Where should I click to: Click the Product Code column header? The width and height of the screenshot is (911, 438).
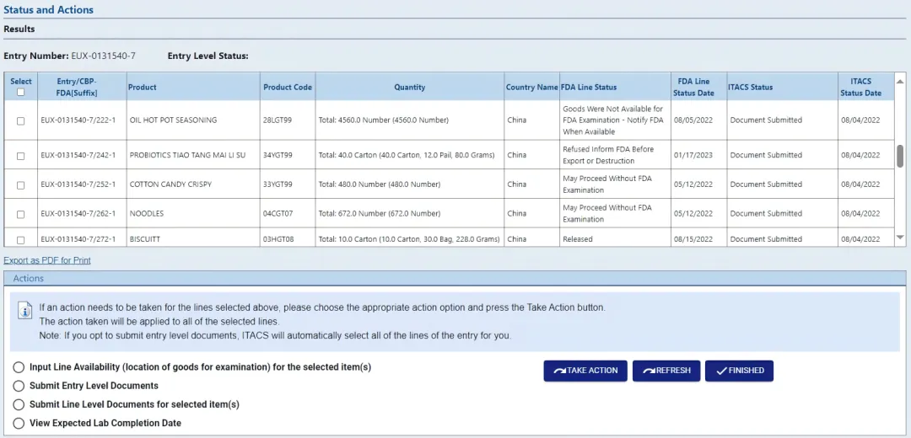click(x=287, y=87)
